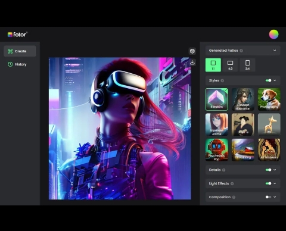Choose the Psychedelic Pop style
286x231 pixels.
pos(217,150)
